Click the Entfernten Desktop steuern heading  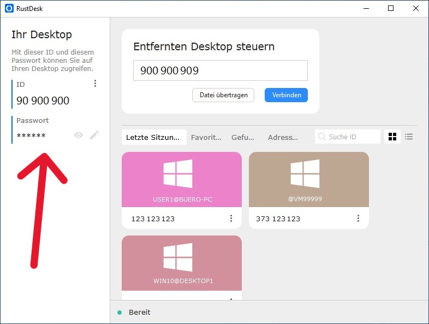(204, 46)
